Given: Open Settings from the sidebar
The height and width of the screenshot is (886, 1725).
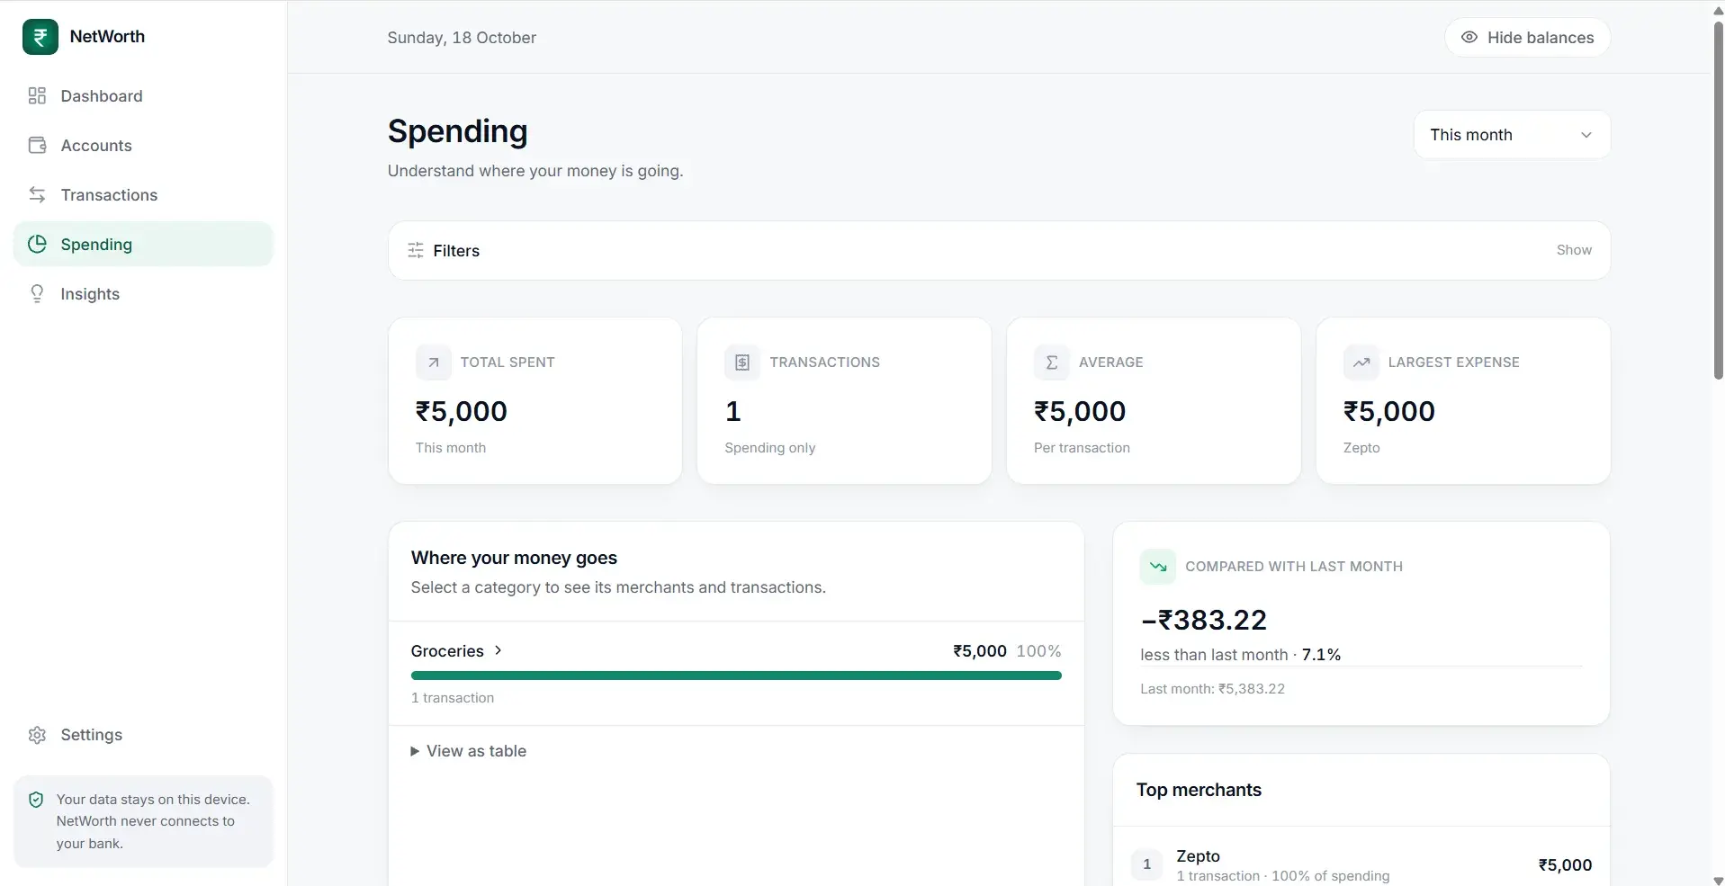Looking at the screenshot, I should (x=143, y=735).
